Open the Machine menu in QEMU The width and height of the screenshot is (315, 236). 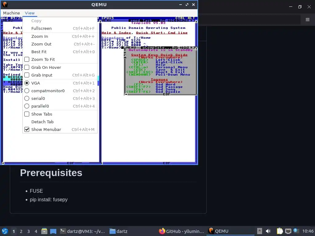[x=11, y=13]
